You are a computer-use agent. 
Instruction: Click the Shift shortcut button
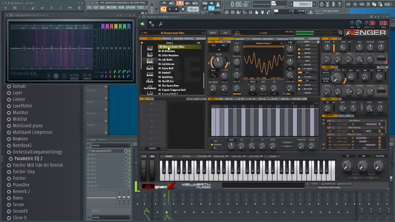point(362,4)
